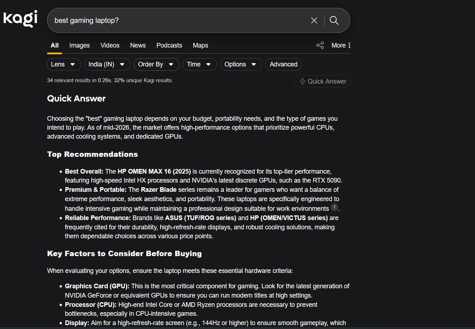Expand the Lens dropdown
475x329 pixels.
pos(64,64)
